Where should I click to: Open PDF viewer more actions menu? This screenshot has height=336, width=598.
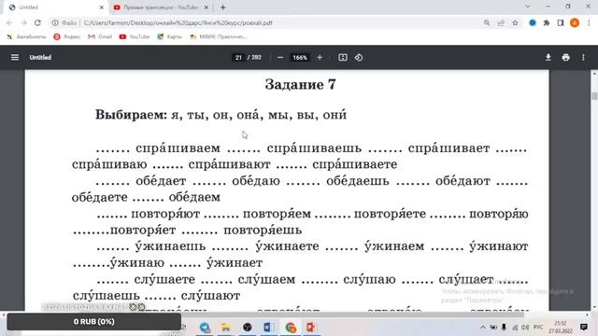pyautogui.click(x=583, y=57)
